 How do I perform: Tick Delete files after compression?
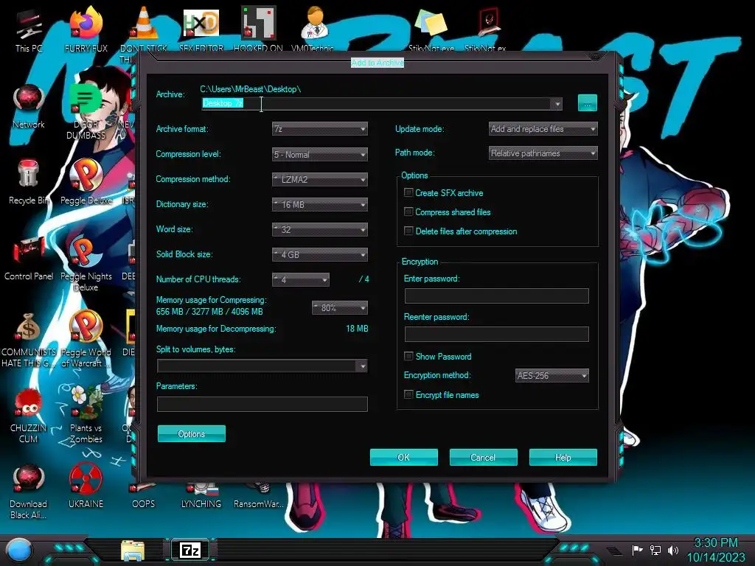point(408,231)
